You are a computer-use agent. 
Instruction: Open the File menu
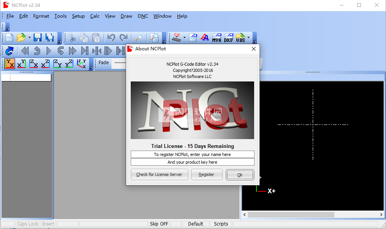click(10, 16)
